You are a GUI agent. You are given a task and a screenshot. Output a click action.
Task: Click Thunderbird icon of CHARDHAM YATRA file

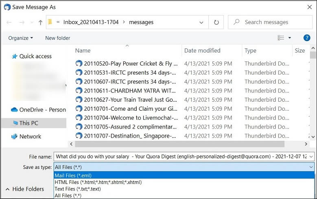coord(79,91)
